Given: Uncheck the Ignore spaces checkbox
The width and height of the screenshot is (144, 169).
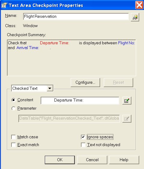Looking at the screenshot, I should pos(83,137).
